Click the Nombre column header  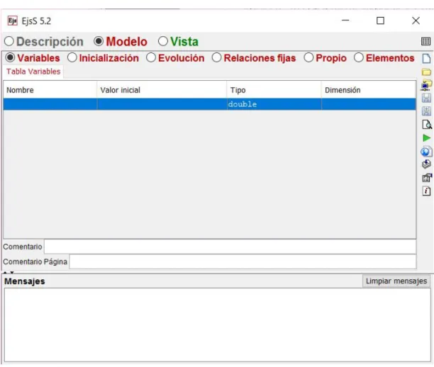(x=50, y=90)
